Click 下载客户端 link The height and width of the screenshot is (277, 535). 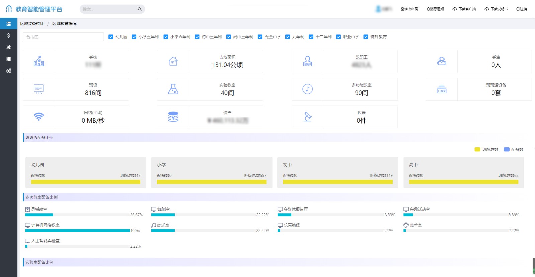464,9
